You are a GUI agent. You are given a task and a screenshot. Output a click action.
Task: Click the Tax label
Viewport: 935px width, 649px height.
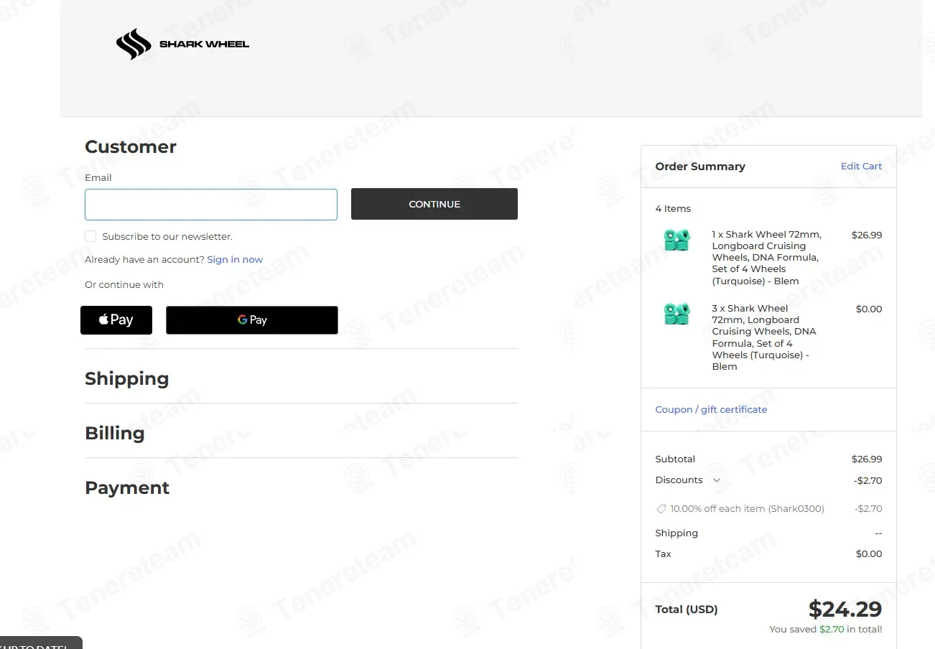pyautogui.click(x=663, y=554)
